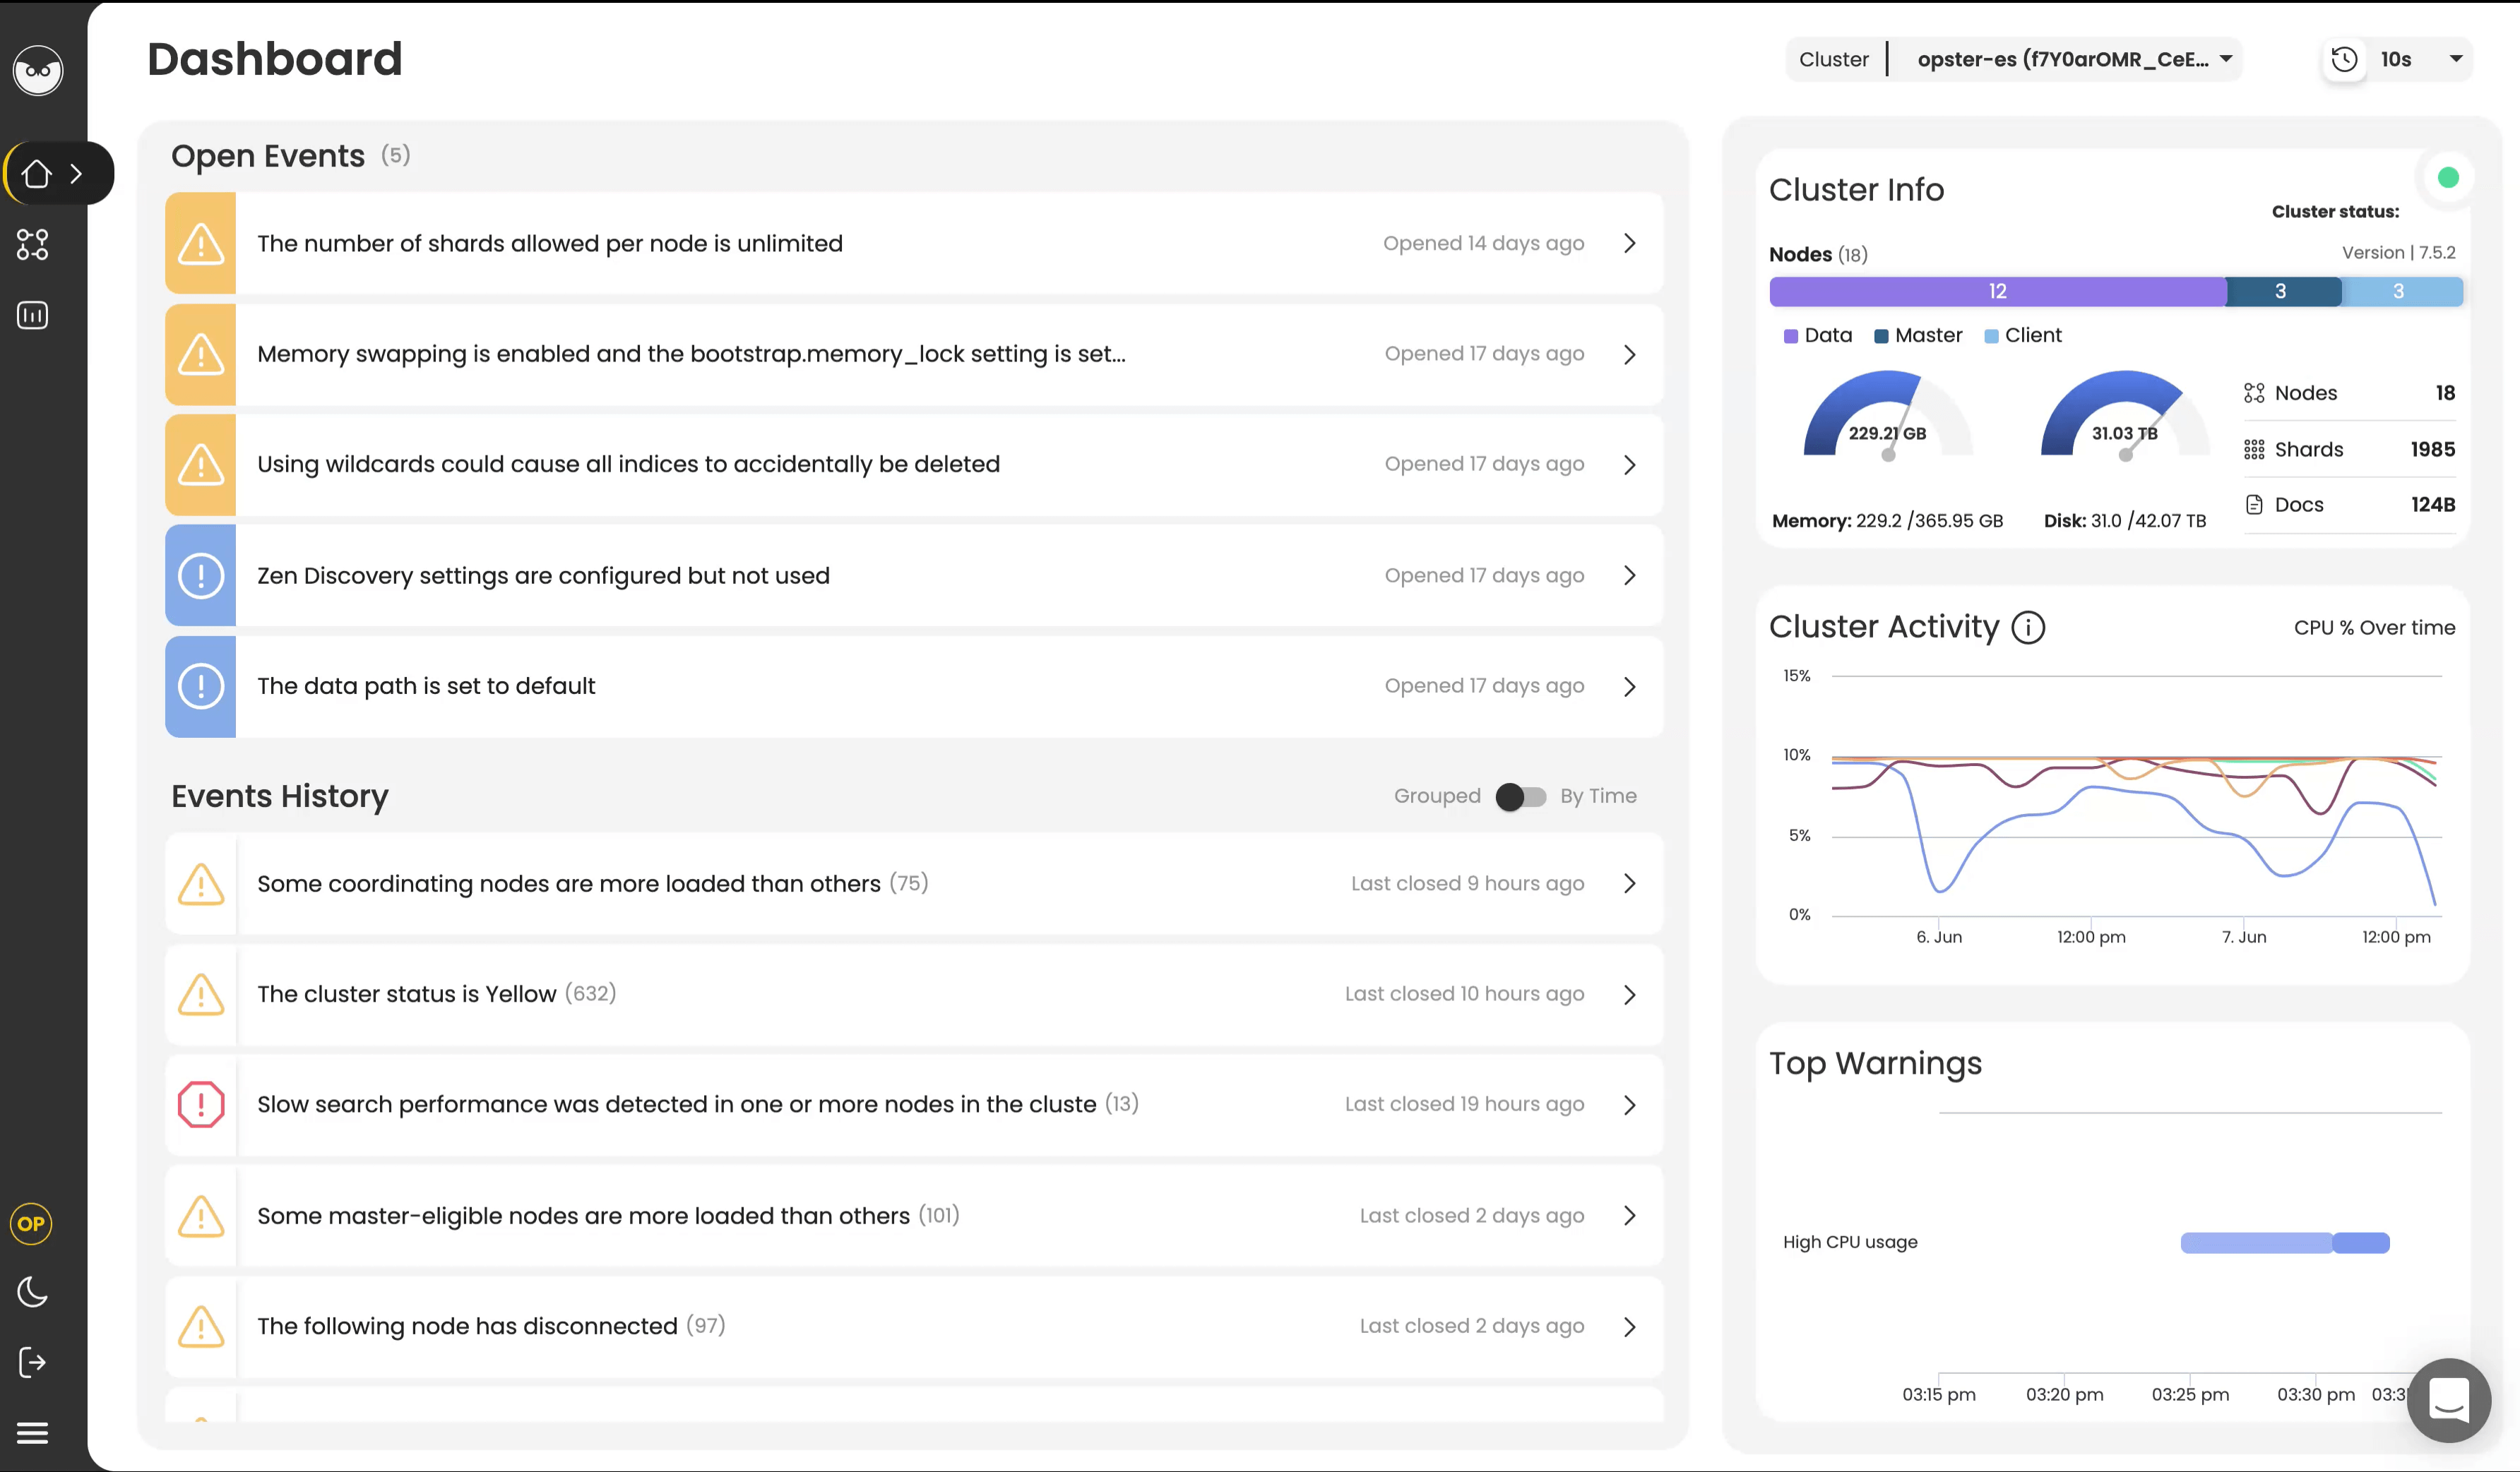Switch Events History from Grouped to By Time
This screenshot has height=1472, width=2520.
click(x=1520, y=796)
